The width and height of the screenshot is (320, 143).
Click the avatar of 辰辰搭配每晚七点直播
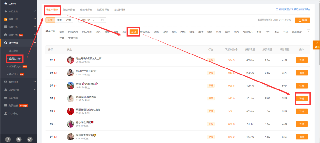tap(70, 111)
